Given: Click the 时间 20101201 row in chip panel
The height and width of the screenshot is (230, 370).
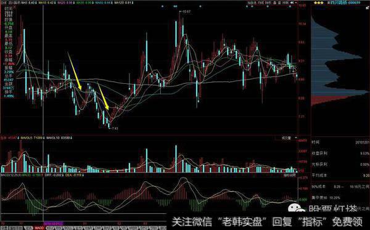Looking at the screenshot, I should pos(340,142).
